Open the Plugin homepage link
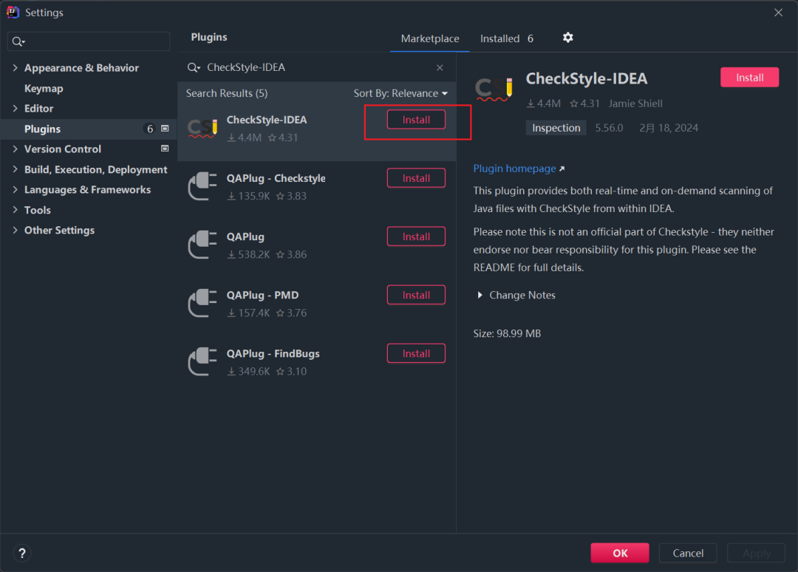798x572 pixels. [514, 168]
